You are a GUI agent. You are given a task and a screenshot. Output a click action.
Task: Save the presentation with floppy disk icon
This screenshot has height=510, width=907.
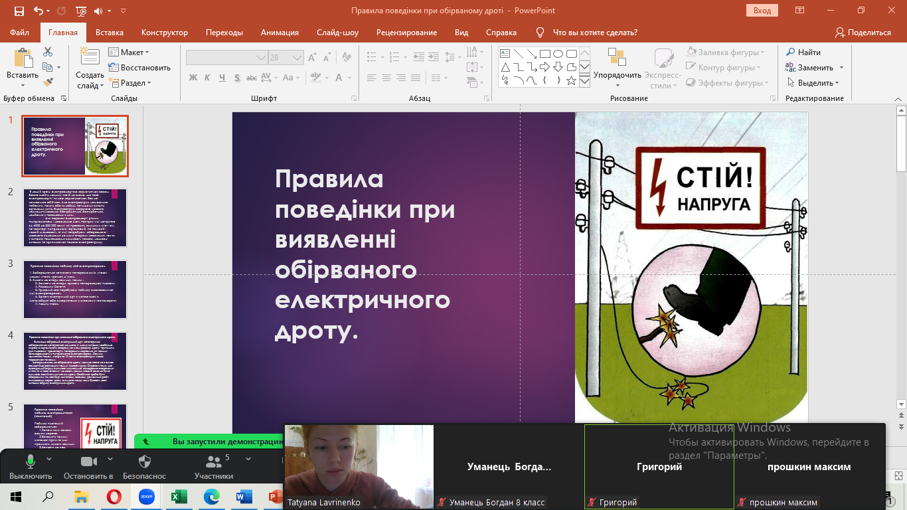[x=19, y=11]
